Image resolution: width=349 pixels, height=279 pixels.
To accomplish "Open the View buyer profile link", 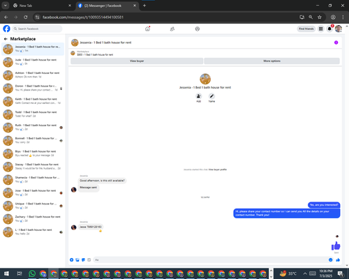I will coord(218,169).
